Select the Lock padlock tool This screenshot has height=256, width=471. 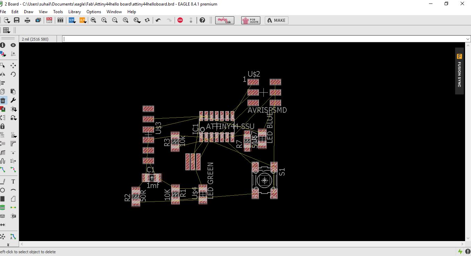pos(2,126)
